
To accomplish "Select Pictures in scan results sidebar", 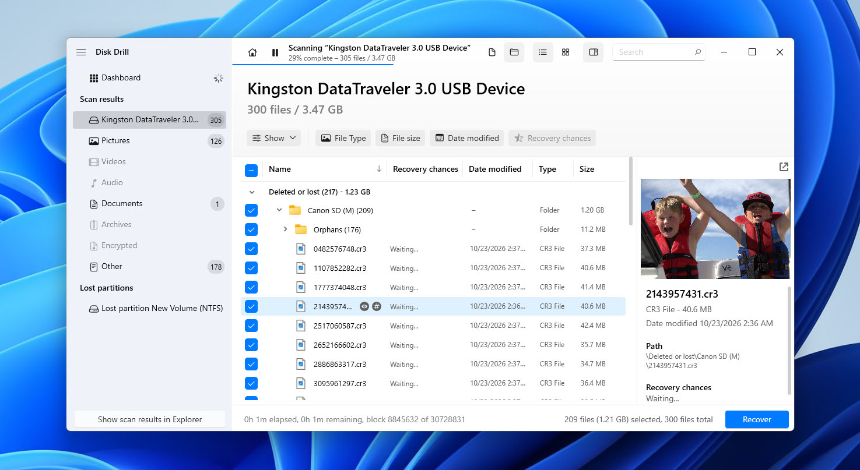I will [149, 140].
